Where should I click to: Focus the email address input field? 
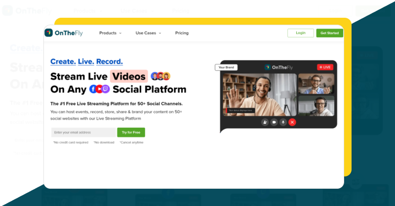[83, 132]
